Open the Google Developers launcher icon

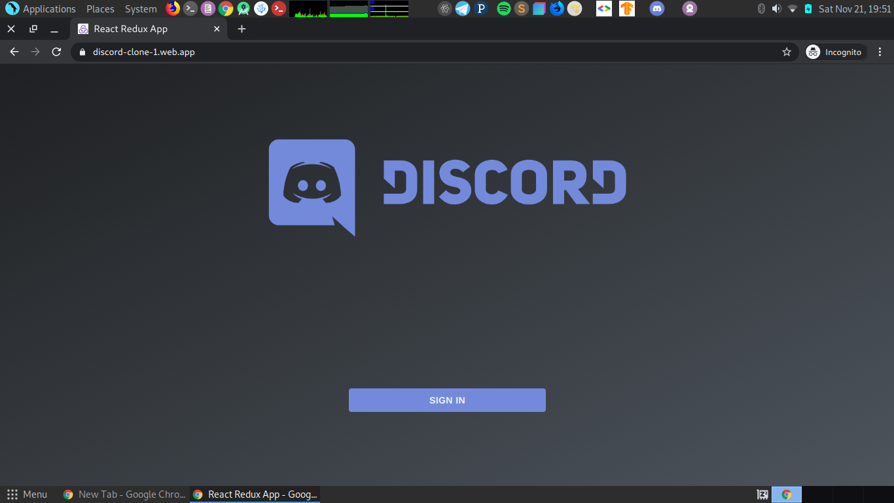604,9
